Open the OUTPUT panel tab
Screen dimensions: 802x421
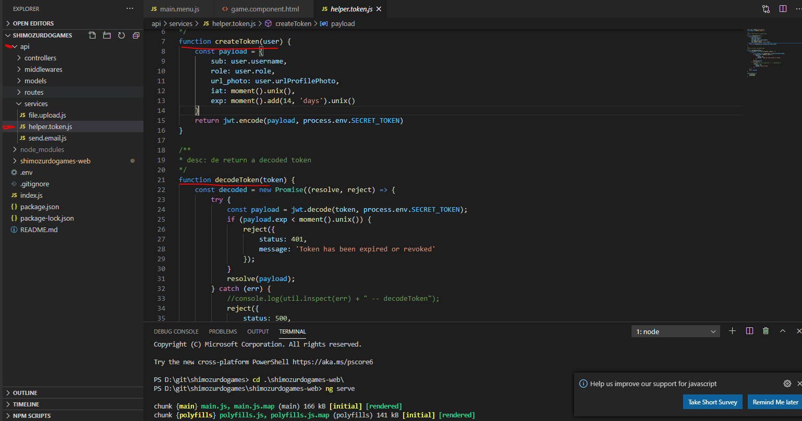pyautogui.click(x=258, y=331)
